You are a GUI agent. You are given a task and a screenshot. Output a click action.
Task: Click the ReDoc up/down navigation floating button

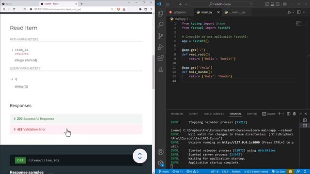coord(140,156)
